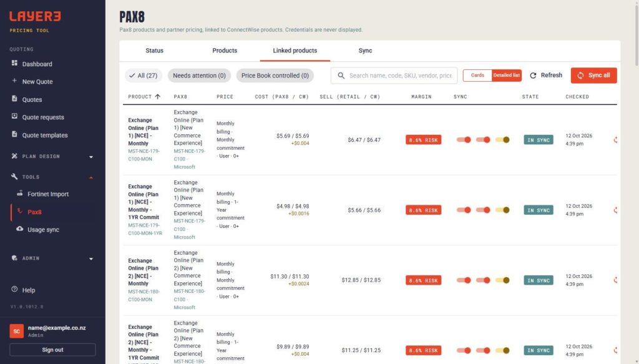Image resolution: width=639 pixels, height=364 pixels.
Task: Switch to the Sync tab
Action: [365, 51]
